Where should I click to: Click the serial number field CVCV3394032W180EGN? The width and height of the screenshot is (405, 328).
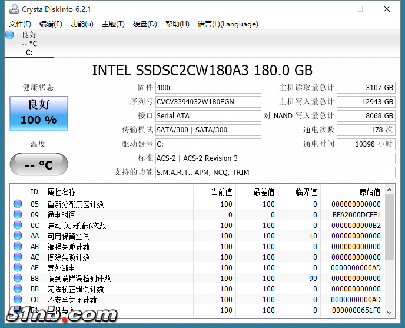pos(208,102)
